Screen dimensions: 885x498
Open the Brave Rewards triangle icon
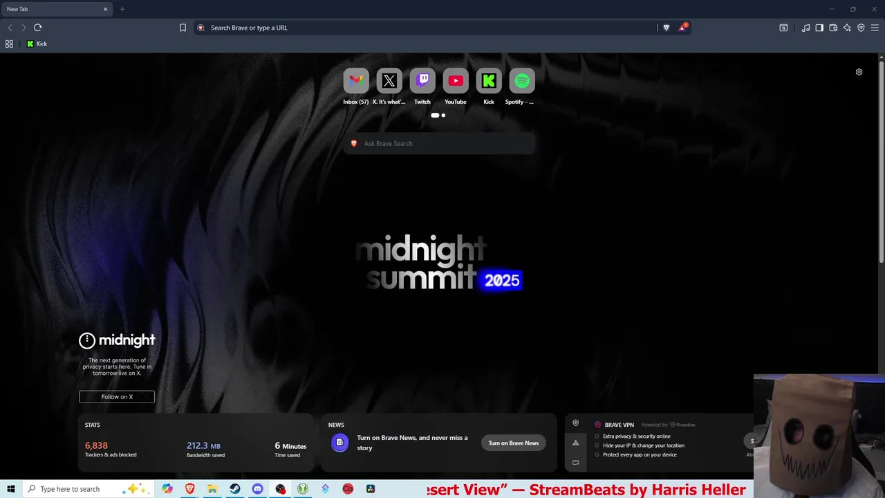682,28
